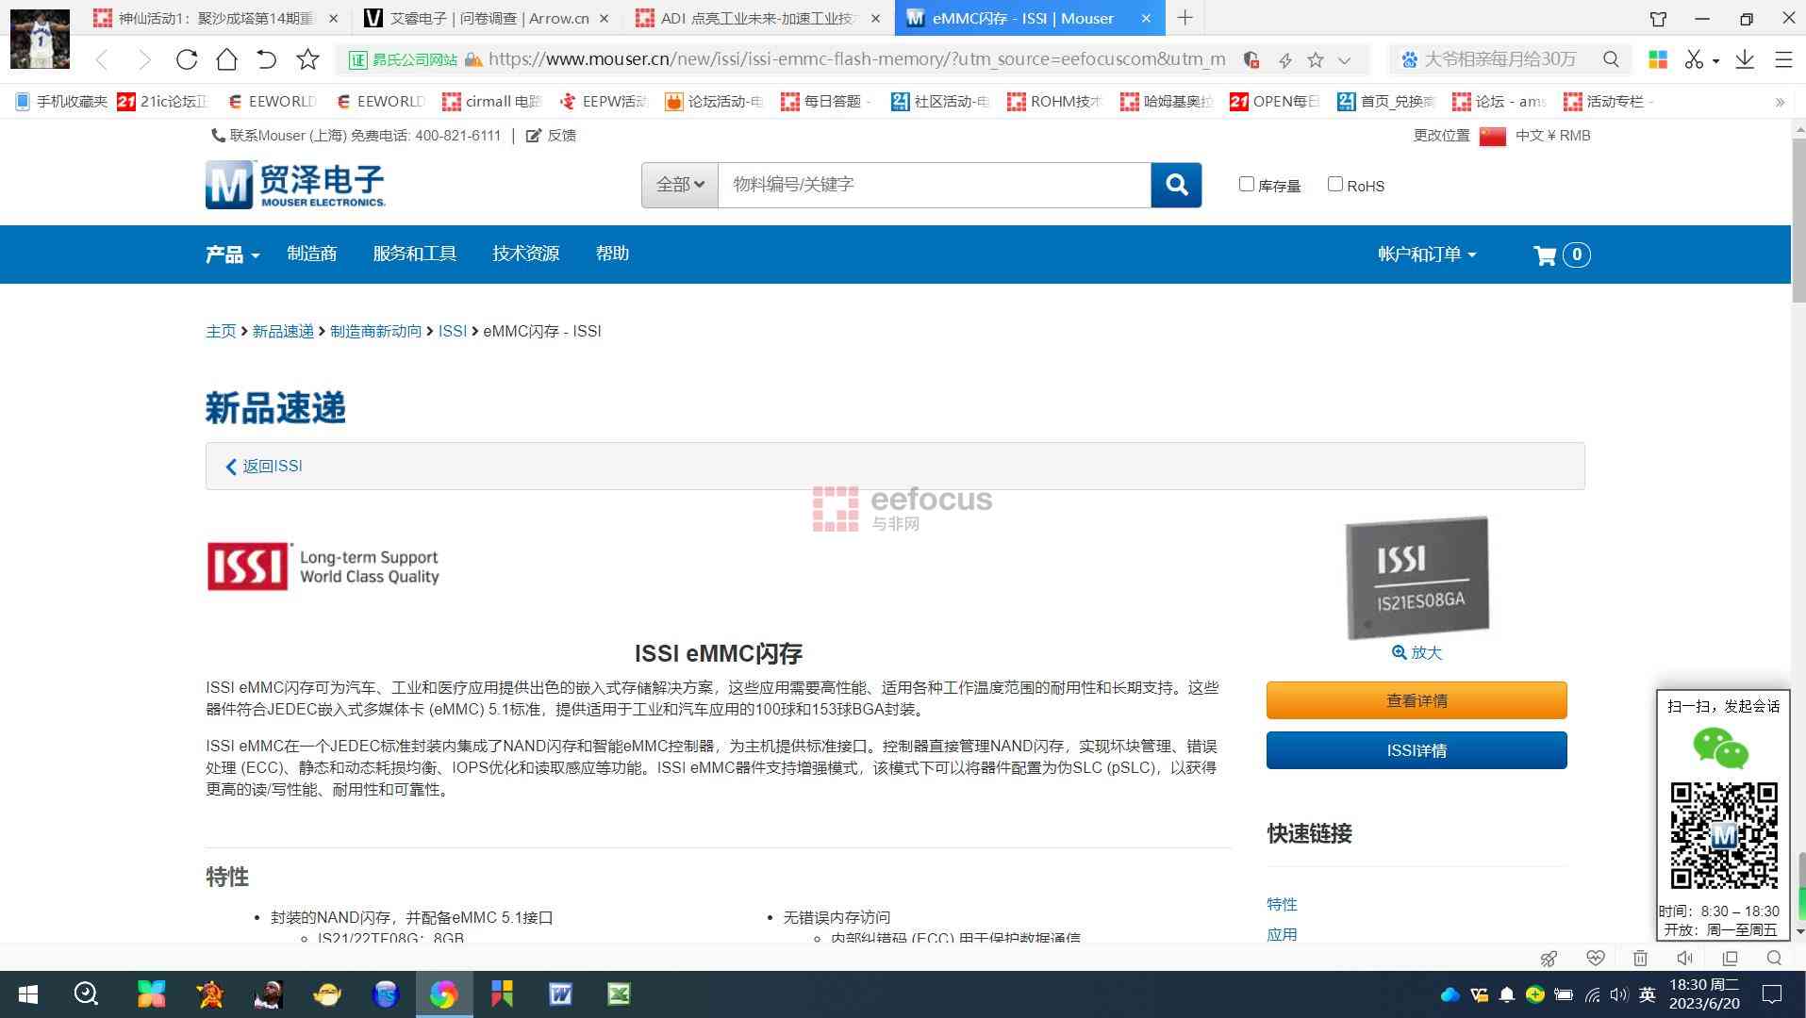Switch to the ADI 点亮工业未来 tab
Image resolution: width=1806 pixels, height=1018 pixels.
pos(757,18)
